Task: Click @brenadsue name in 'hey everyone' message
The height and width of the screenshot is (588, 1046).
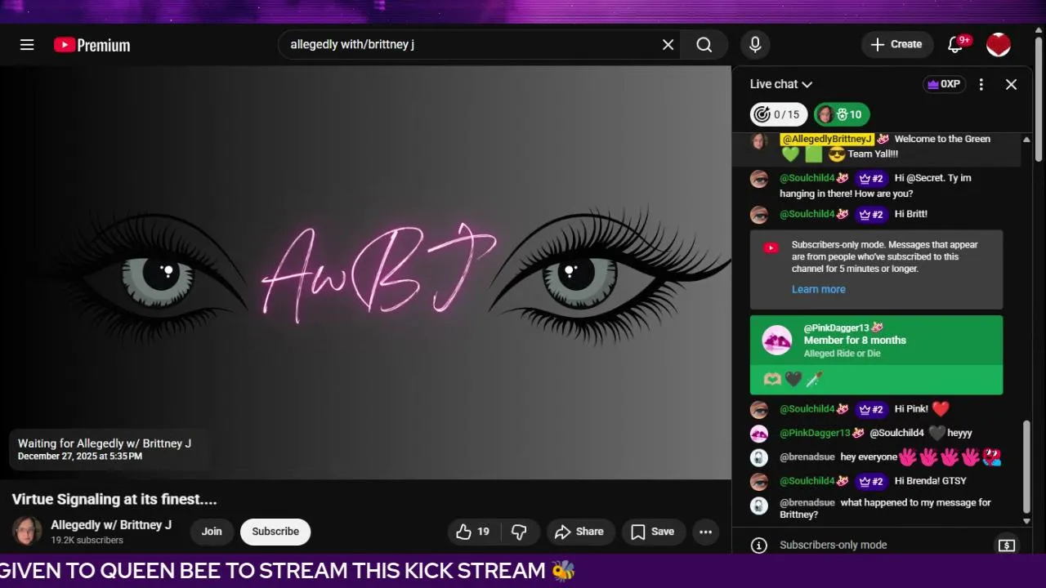Action: coord(807,457)
